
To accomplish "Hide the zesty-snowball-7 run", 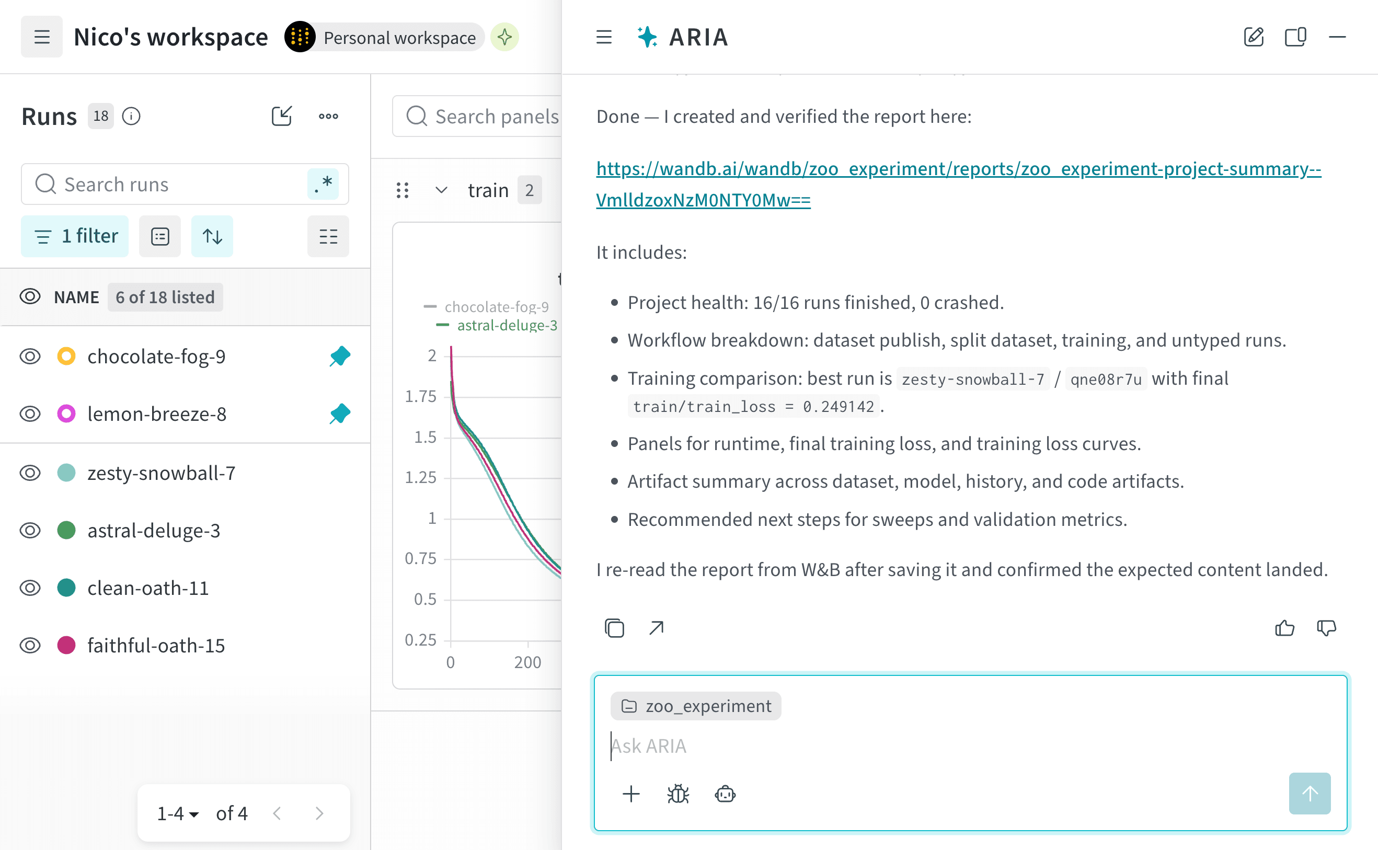I will click(x=30, y=473).
